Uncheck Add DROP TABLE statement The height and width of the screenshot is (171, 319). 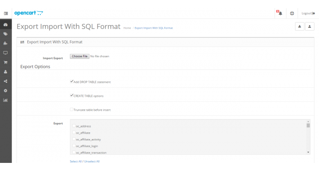click(x=71, y=81)
